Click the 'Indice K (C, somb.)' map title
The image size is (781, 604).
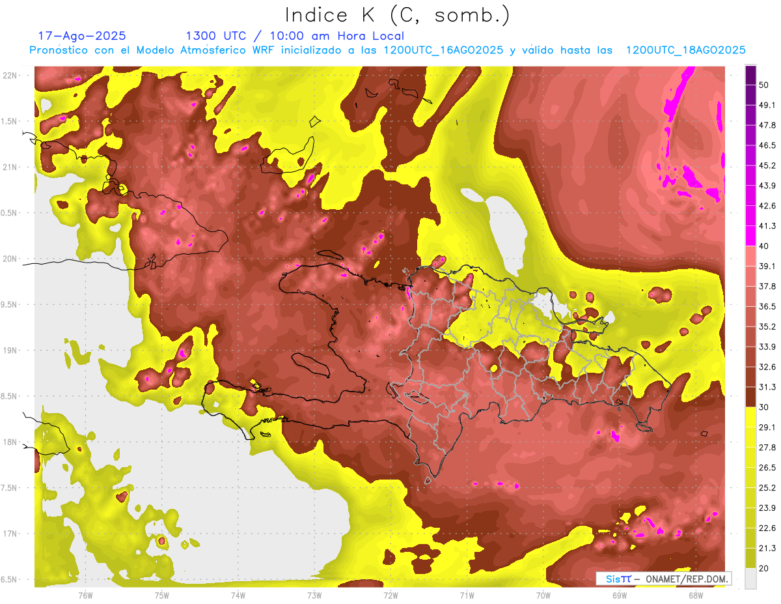tap(397, 14)
